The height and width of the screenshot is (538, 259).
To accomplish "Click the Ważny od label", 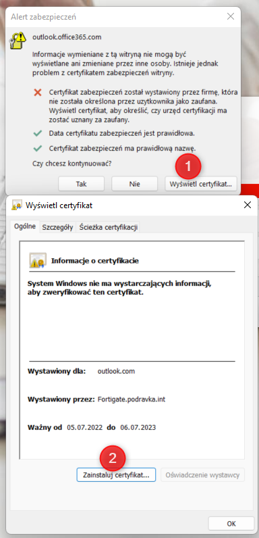I will [45, 428].
